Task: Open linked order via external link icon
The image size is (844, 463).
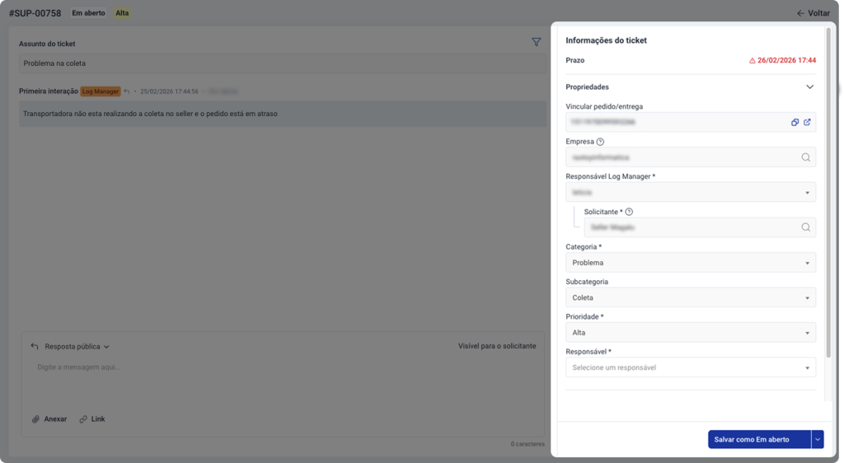Action: point(808,123)
